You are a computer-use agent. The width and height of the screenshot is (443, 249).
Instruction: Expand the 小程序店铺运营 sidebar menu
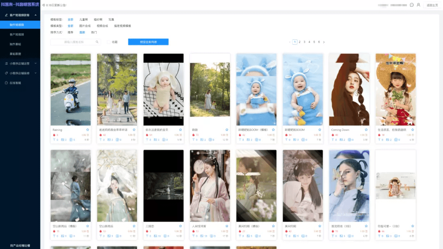[36, 63]
